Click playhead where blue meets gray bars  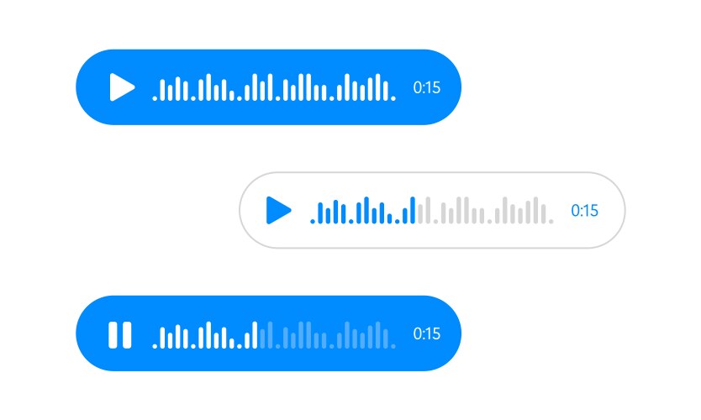pyautogui.click(x=416, y=210)
